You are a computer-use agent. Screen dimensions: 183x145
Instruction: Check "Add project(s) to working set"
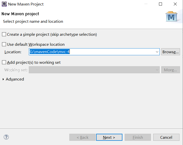4,62
